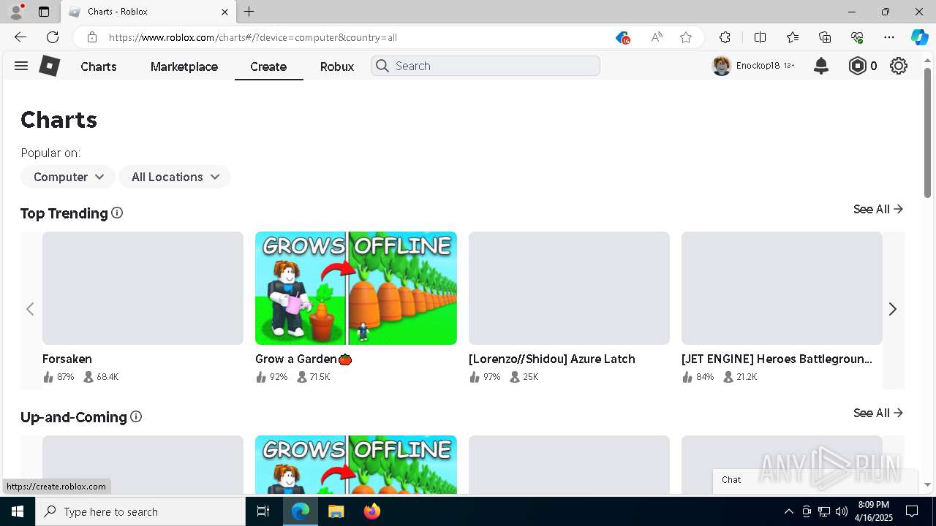The image size is (936, 526).
Task: Open browser Extensions puzzle icon
Action: click(725, 37)
